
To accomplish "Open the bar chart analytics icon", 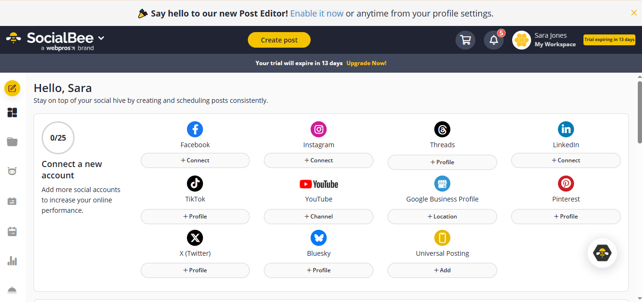I will 12,260.
